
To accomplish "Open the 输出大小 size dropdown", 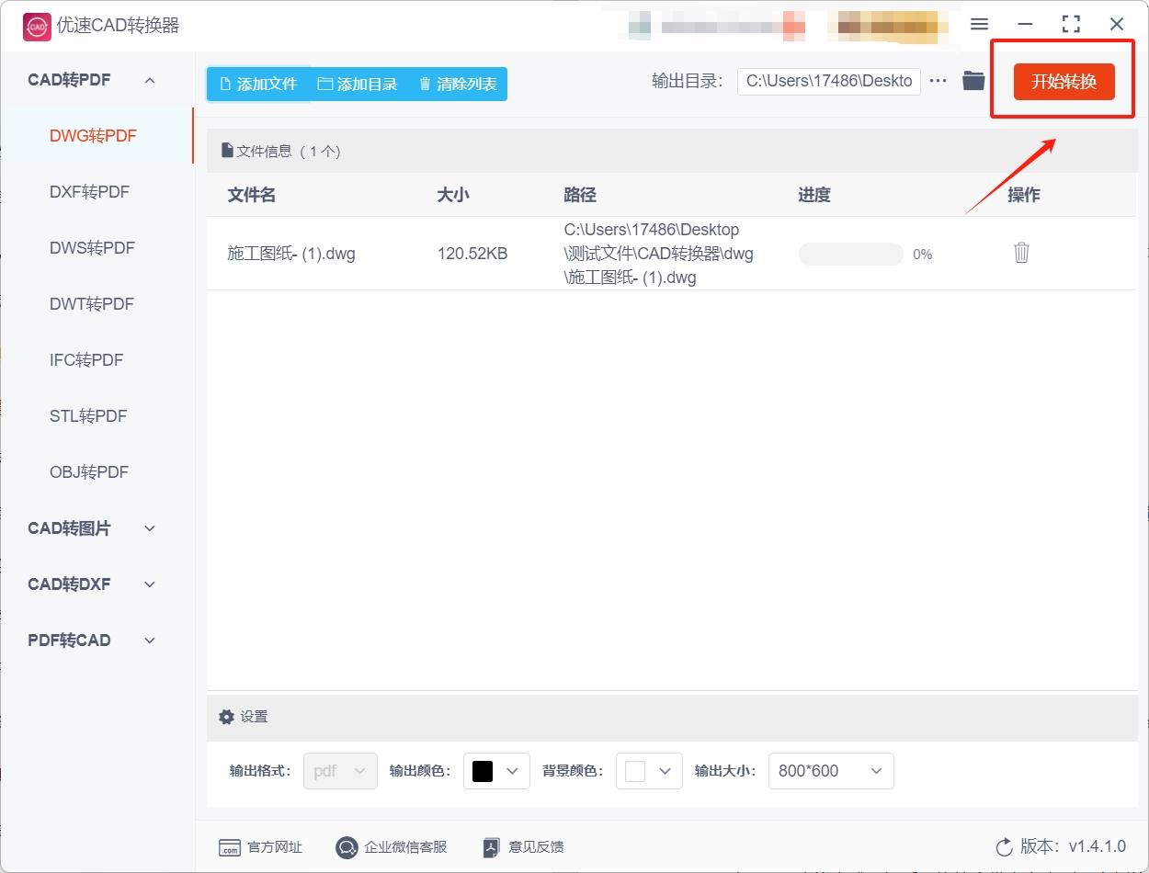I will (x=830, y=771).
